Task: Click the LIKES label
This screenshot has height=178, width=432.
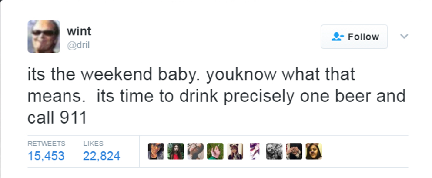Action: point(93,143)
